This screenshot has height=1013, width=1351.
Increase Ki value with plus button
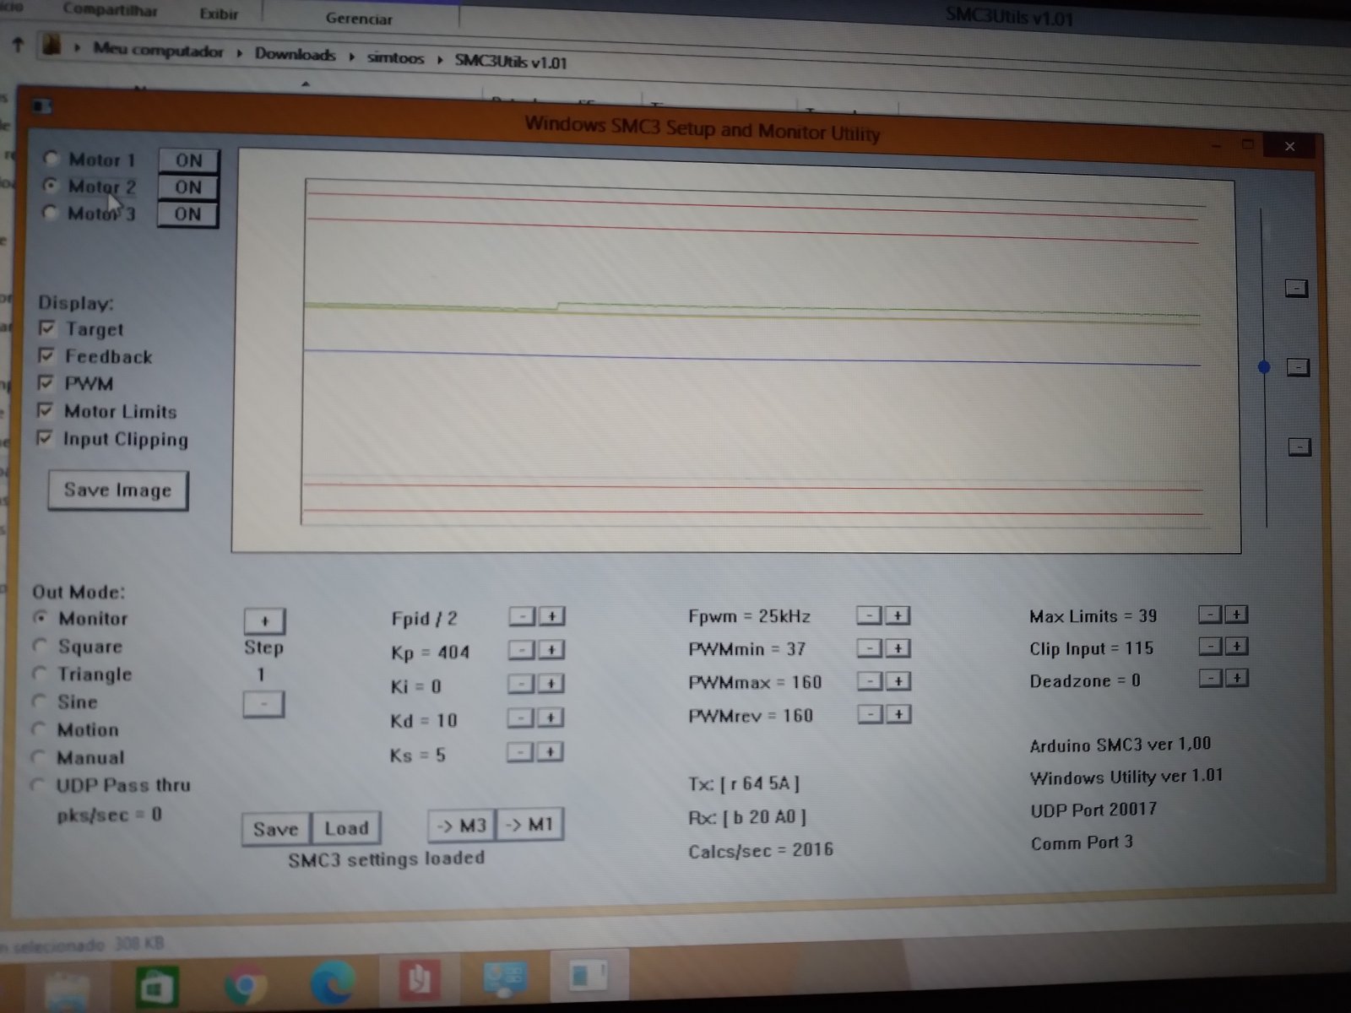point(551,684)
